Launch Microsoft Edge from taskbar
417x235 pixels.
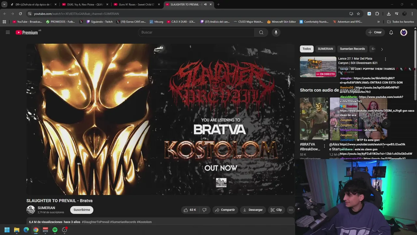[x=26, y=230]
